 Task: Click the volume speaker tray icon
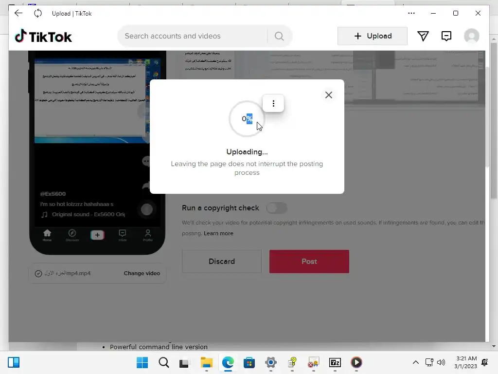[441, 362]
